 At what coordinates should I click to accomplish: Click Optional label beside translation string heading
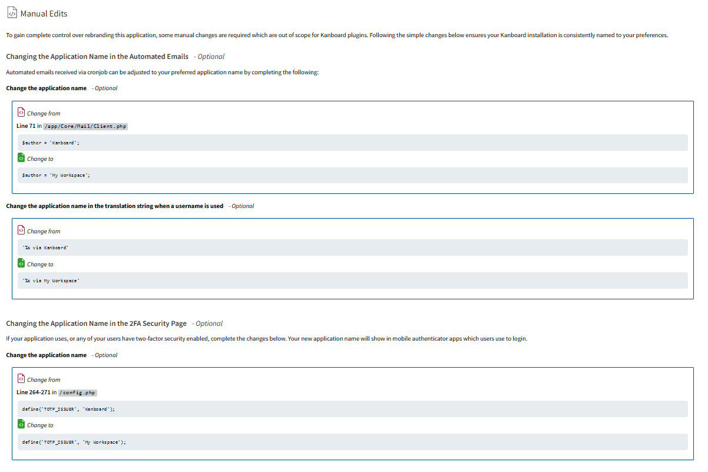[x=241, y=206]
